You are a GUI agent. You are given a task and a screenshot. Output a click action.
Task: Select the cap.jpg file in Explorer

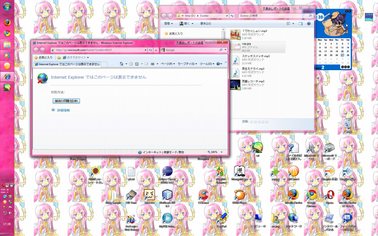point(257,47)
